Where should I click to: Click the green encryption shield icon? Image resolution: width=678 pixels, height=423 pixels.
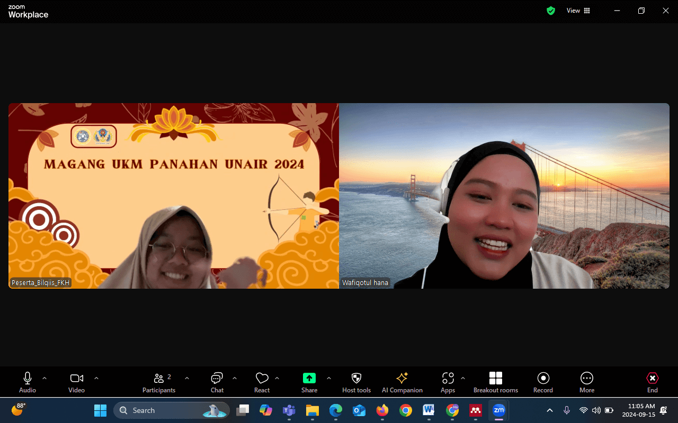point(551,11)
